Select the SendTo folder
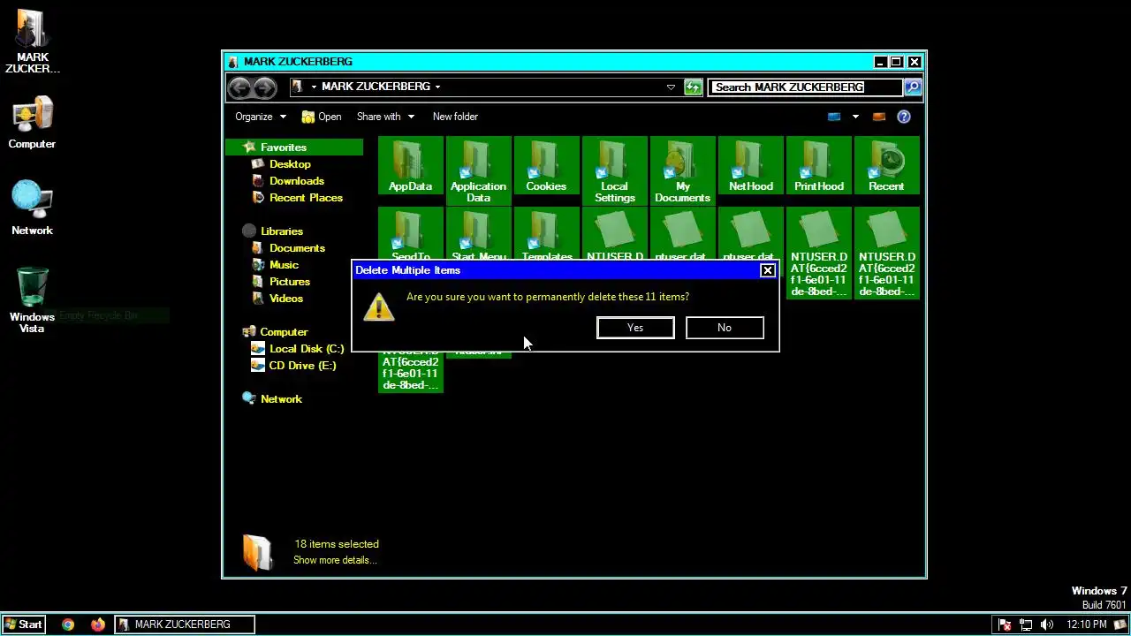Viewport: 1131px width, 636px height. (x=410, y=234)
